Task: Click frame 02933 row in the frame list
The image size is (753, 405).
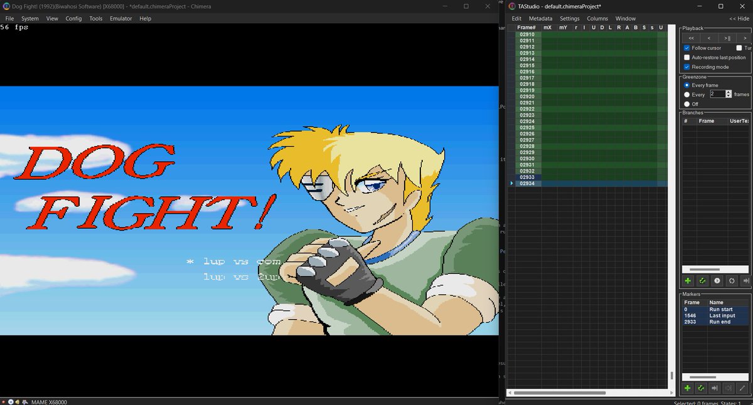Action: coord(527,177)
